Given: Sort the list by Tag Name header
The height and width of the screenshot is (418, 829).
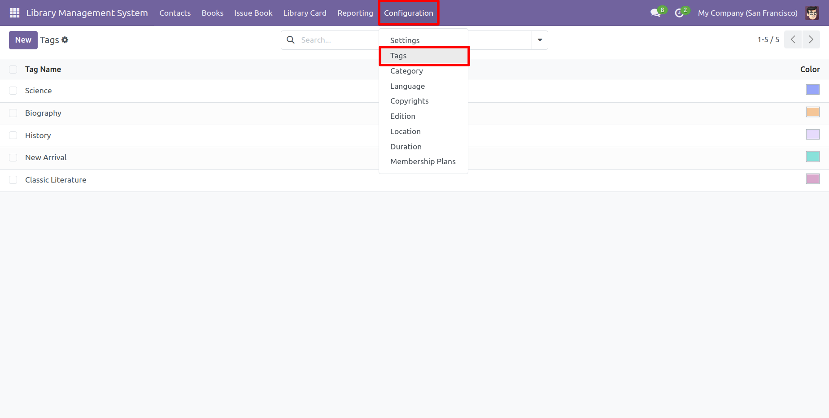Looking at the screenshot, I should [43, 70].
